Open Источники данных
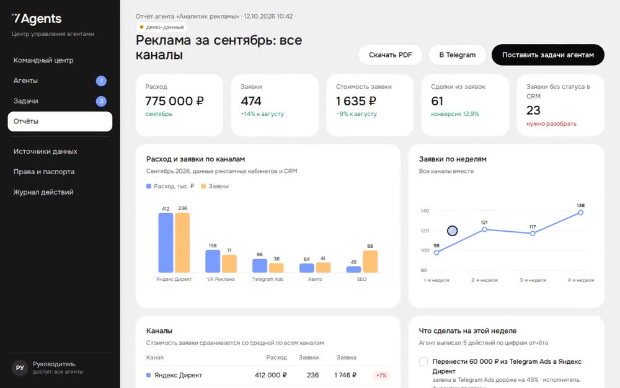This screenshot has height=388, width=620. point(60,151)
